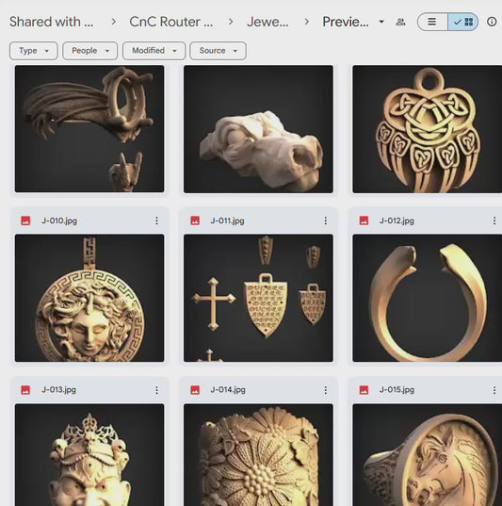Open the floral ring thumbnail

258,455
